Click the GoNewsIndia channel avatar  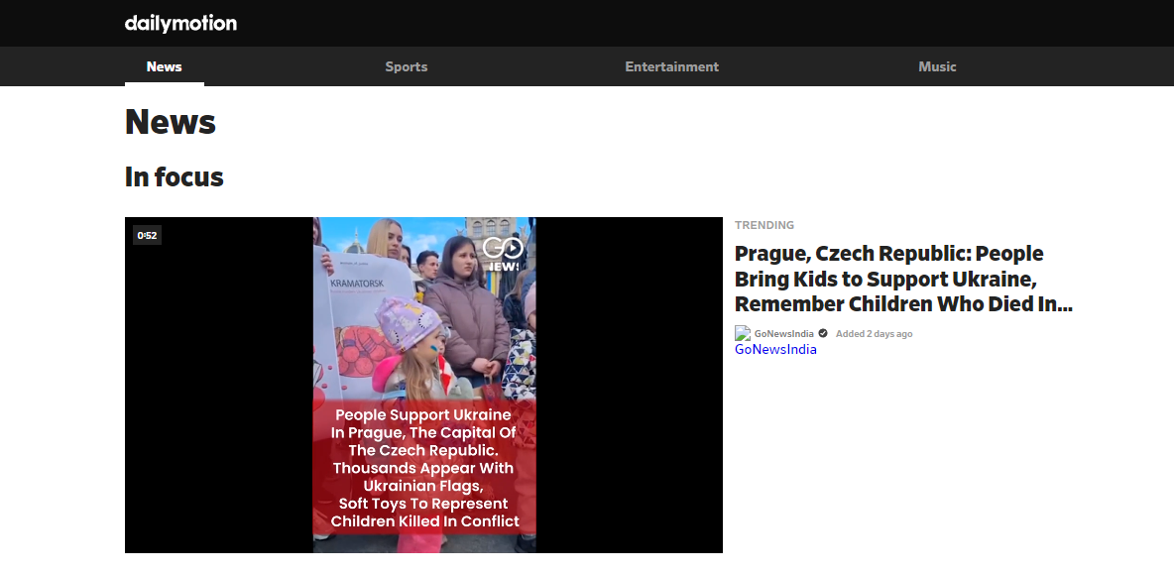click(x=744, y=333)
